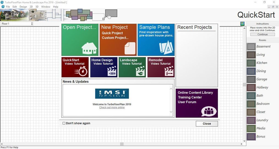The width and height of the screenshot is (279, 149).
Task: Click the house photo banner thumbnail
Action: (14, 15)
